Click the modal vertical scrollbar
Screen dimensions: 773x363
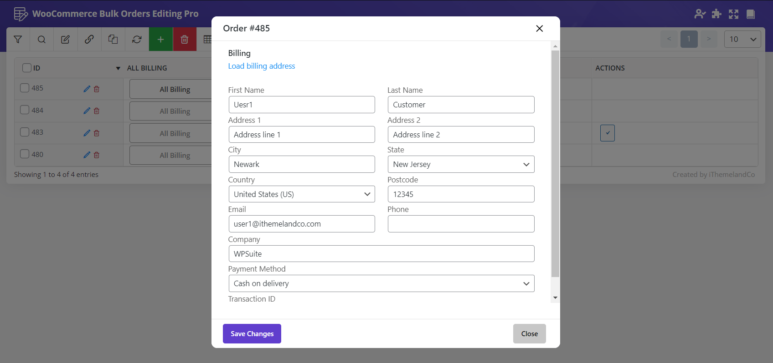tap(555, 164)
